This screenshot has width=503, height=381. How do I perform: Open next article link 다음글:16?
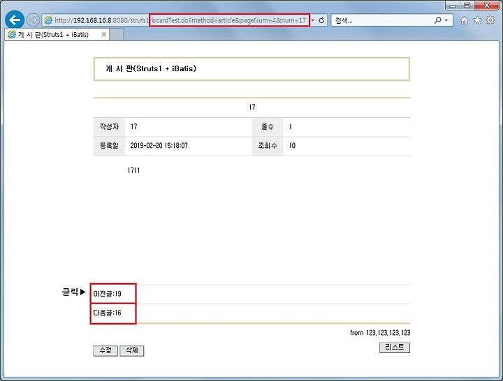pos(107,313)
